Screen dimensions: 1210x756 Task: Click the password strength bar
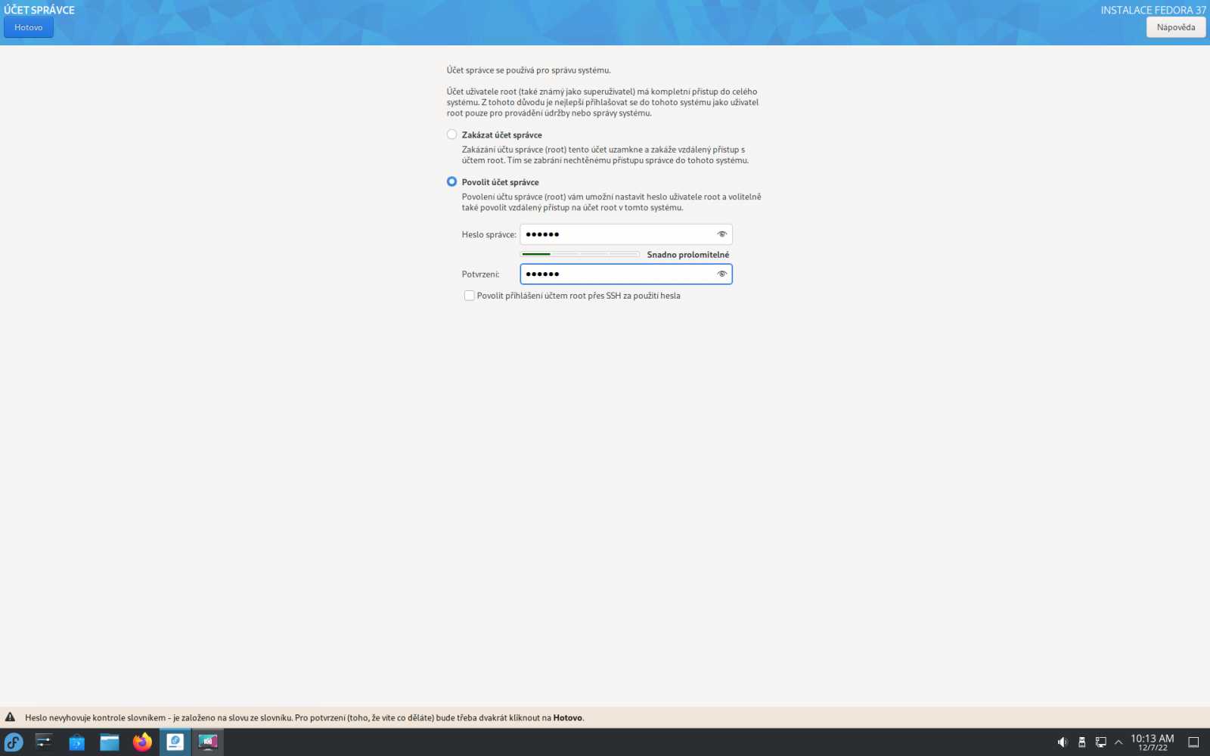click(580, 254)
